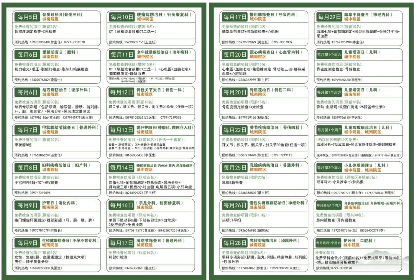Image resolution: width=414 pixels, height=280 pixels.
Task: Select the title "甲状腺结节筛查日(普通外科)"
Action: [70, 127]
